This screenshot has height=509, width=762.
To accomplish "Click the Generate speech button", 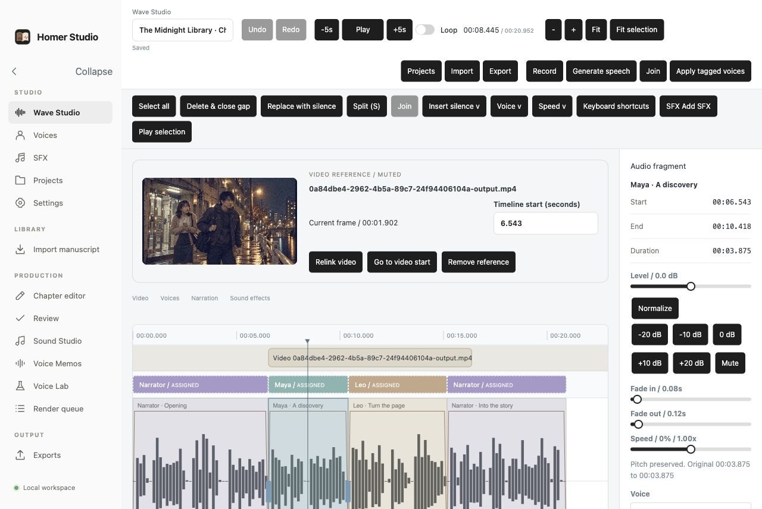I will click(x=601, y=71).
